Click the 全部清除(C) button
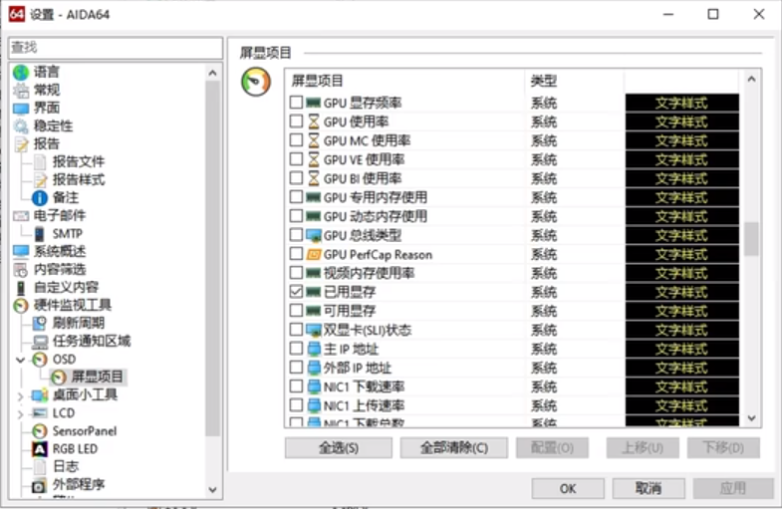Viewport: 782px width, 509px height. point(454,447)
